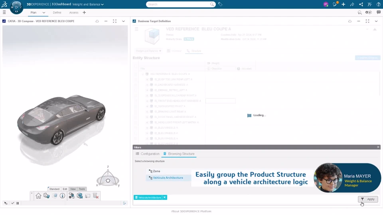This screenshot has width=383, height=215.
Task: Click the search magnifier icon in search bar
Action: tap(212, 4)
